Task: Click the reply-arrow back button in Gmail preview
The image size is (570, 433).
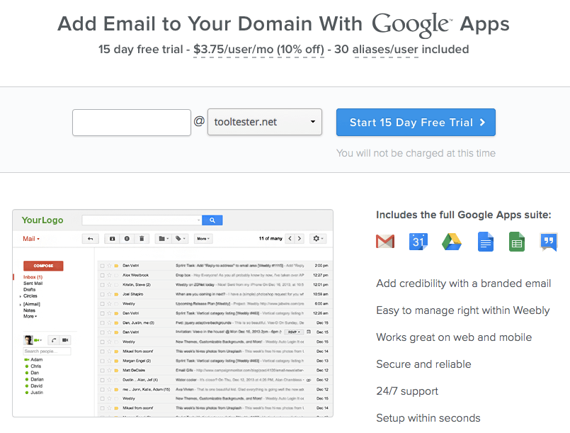Action: (x=91, y=239)
